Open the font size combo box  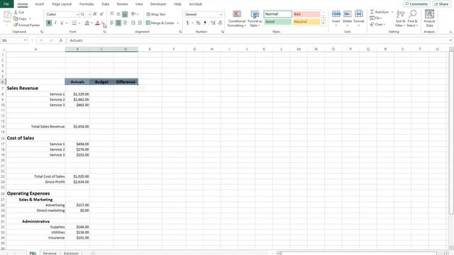tap(85, 14)
